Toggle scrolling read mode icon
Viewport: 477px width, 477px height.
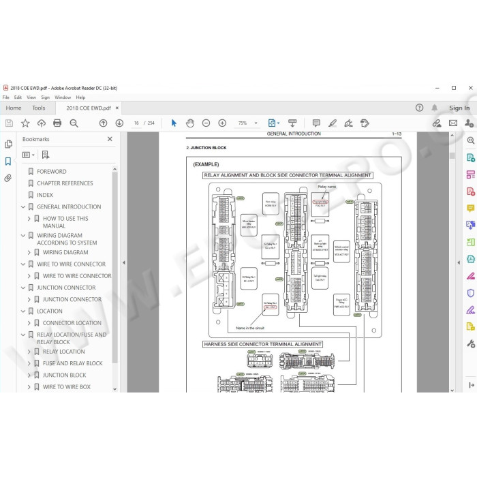292,123
